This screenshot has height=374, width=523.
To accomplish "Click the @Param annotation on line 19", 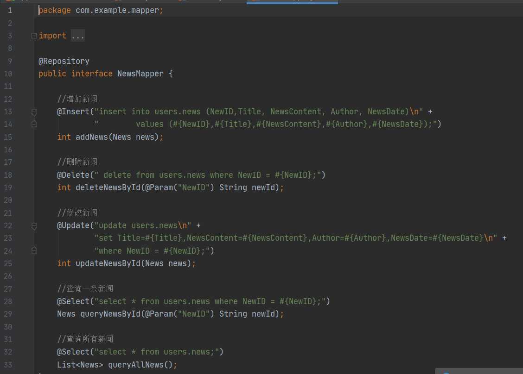I will 159,187.
